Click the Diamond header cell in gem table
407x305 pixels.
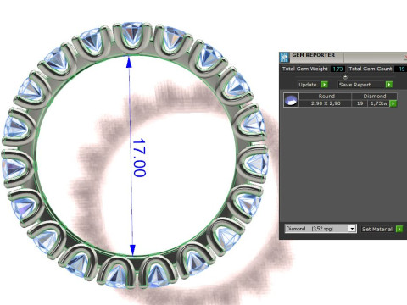(x=375, y=96)
